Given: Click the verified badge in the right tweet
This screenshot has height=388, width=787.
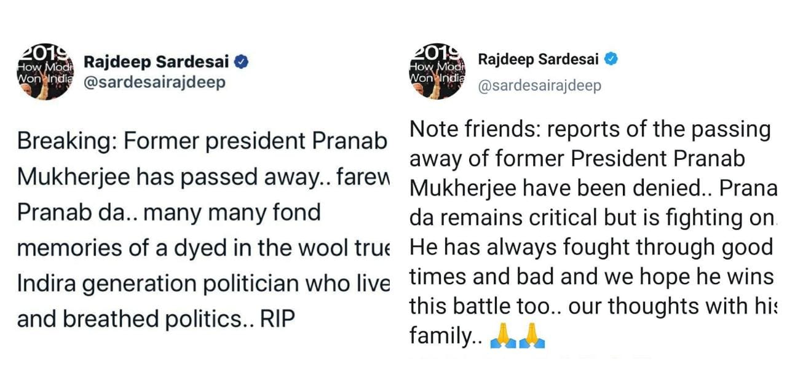Looking at the screenshot, I should click(x=611, y=59).
